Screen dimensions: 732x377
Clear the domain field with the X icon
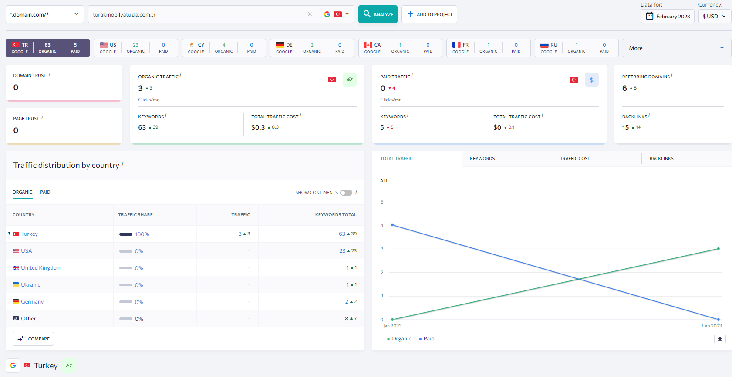click(310, 14)
